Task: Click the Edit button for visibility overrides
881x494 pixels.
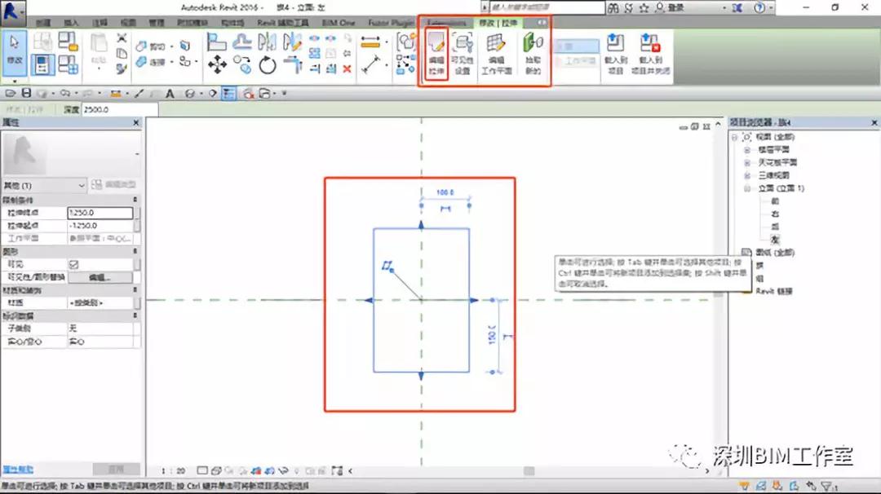Action: (100, 277)
